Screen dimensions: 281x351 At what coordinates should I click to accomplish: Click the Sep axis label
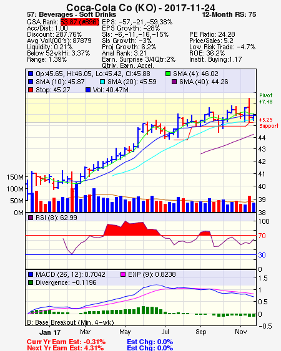pyautogui.click(x=201, y=332)
